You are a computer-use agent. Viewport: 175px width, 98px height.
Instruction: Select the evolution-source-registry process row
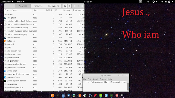point(44,34)
